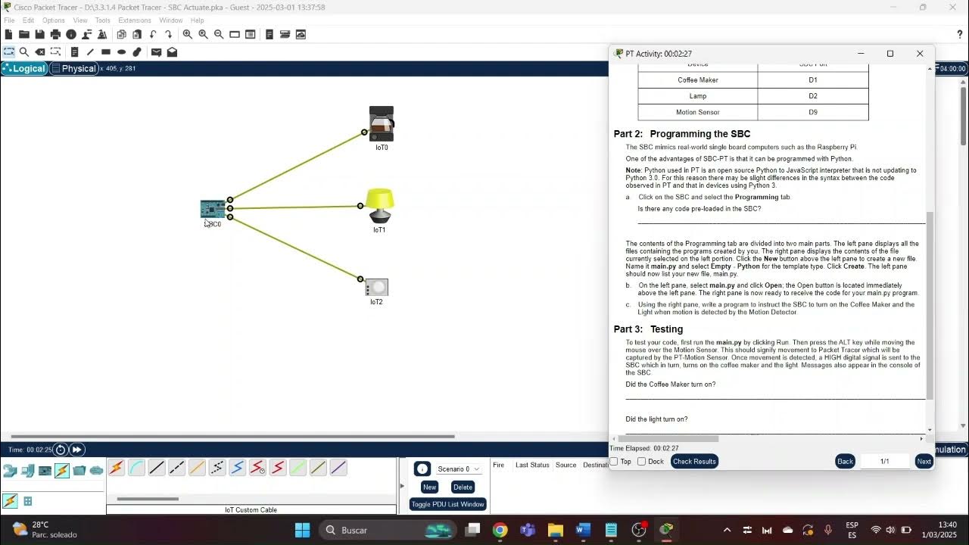Screen dimensions: 969x545
Task: Switch to the Logical workspace tab
Action: coord(24,68)
